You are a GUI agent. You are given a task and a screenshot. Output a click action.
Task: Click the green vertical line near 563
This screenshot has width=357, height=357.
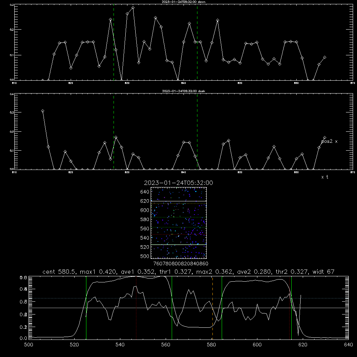click(172, 308)
